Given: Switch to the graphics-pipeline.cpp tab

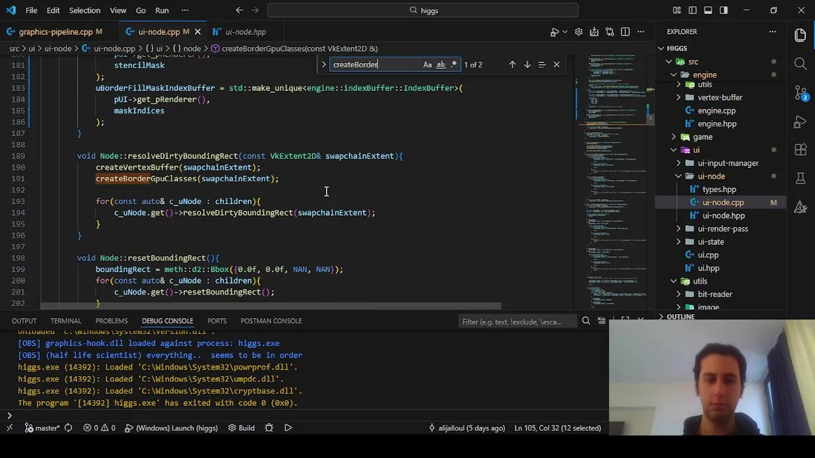Looking at the screenshot, I should [x=55, y=32].
